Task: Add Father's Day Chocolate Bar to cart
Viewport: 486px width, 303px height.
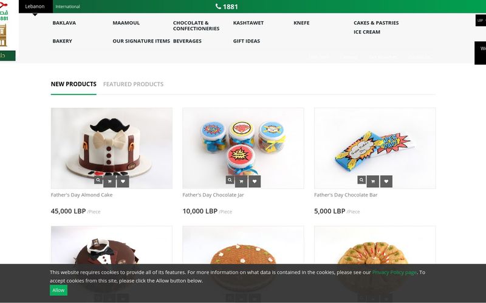Action: click(373, 181)
